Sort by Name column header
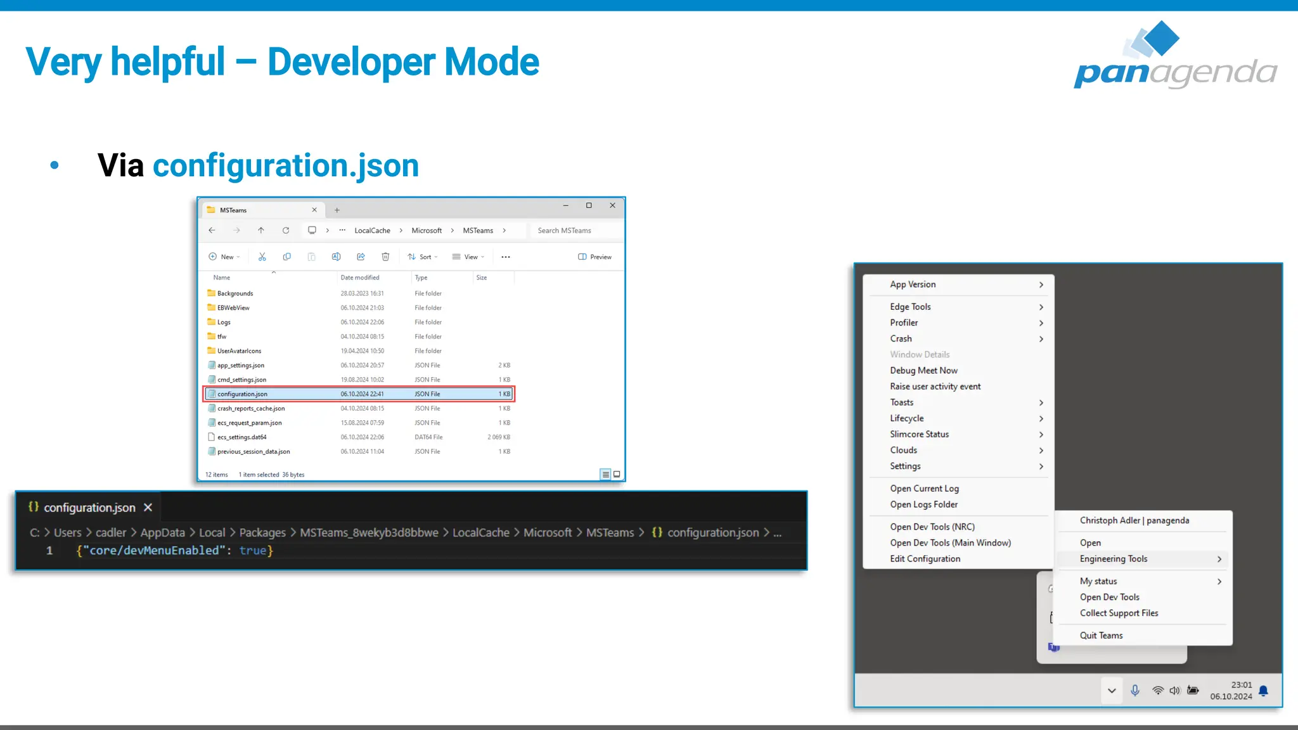Screen dimensions: 1298x730 [x=222, y=278]
